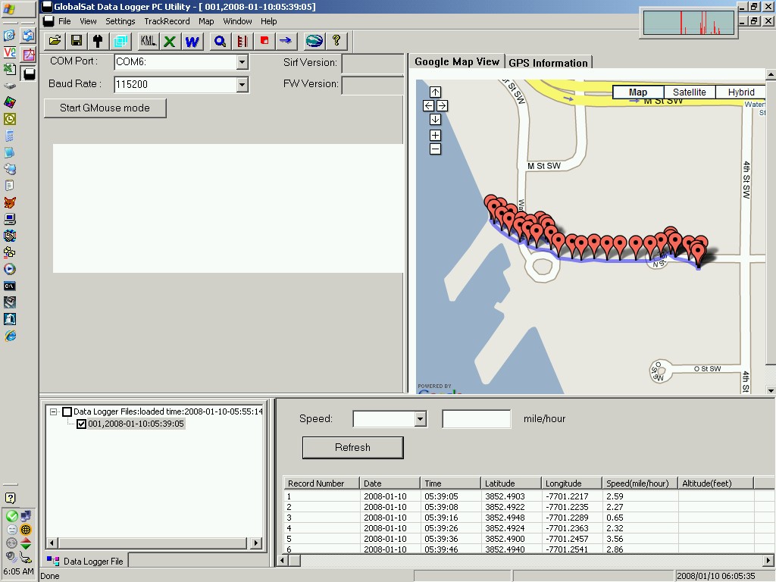The width and height of the screenshot is (776, 582).
Task: Open Internet Explorer from the side taskbar
Action: pyautogui.click(x=10, y=336)
